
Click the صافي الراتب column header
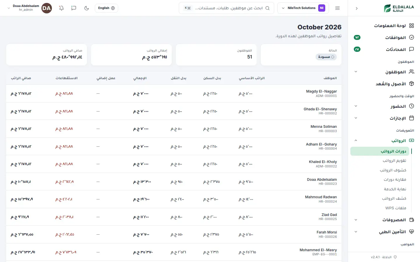pyautogui.click(x=21, y=78)
